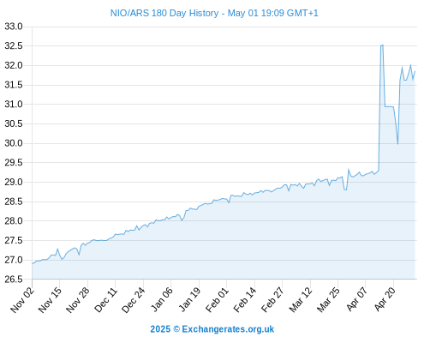This screenshot has width=424, height=343.
Task: Click the Dec 11 x-axis label
Action: [x=105, y=300]
